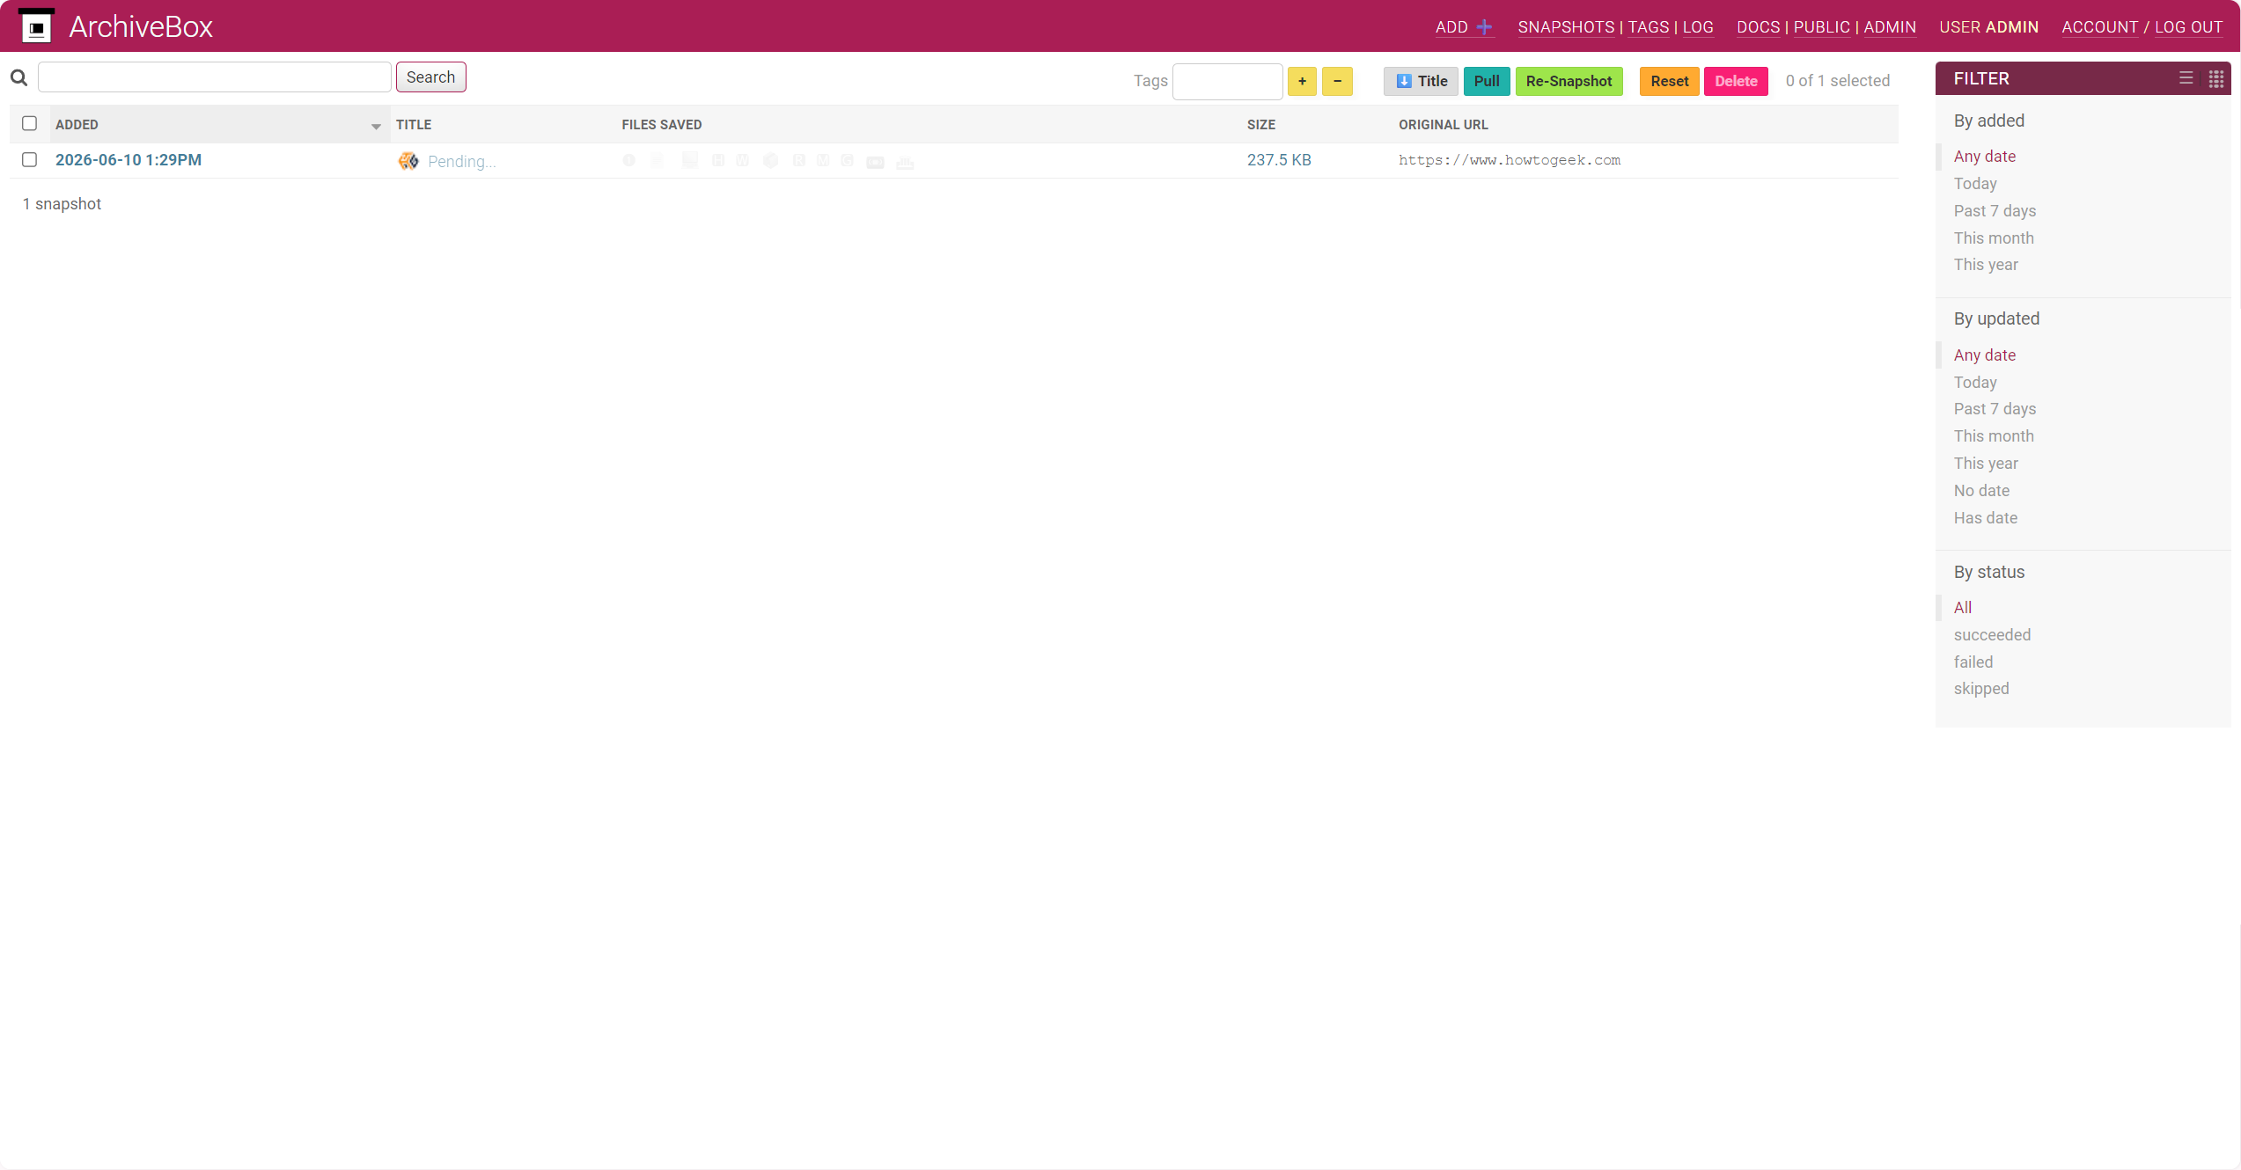Open the LOG menu link
The height and width of the screenshot is (1170, 2241).
[1698, 27]
